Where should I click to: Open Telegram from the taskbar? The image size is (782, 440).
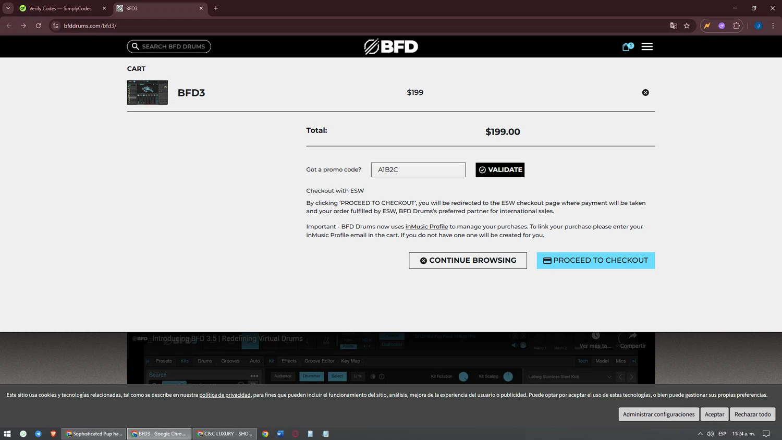(38, 434)
